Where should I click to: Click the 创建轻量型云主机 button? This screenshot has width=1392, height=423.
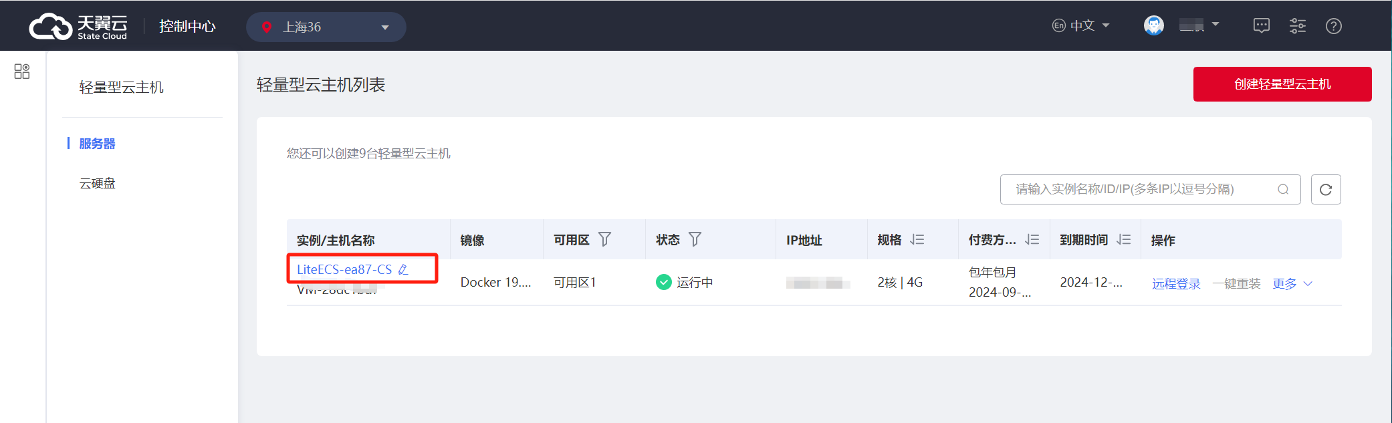pos(1282,84)
